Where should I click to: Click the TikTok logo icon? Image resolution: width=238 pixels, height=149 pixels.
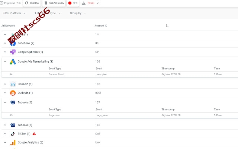tap(13, 134)
